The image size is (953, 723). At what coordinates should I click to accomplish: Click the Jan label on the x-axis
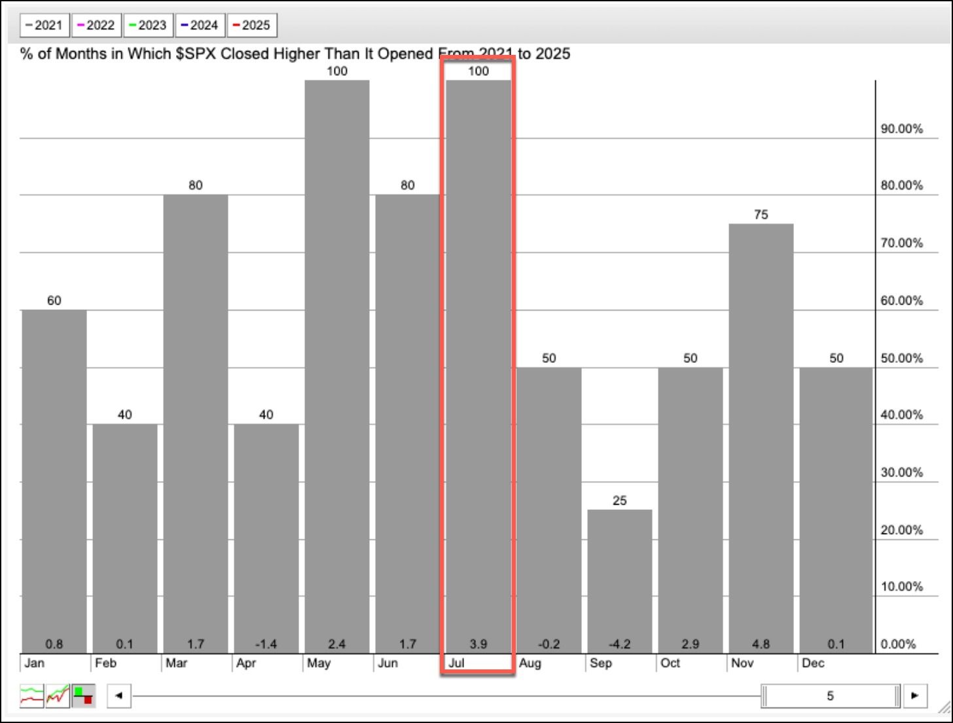(35, 663)
